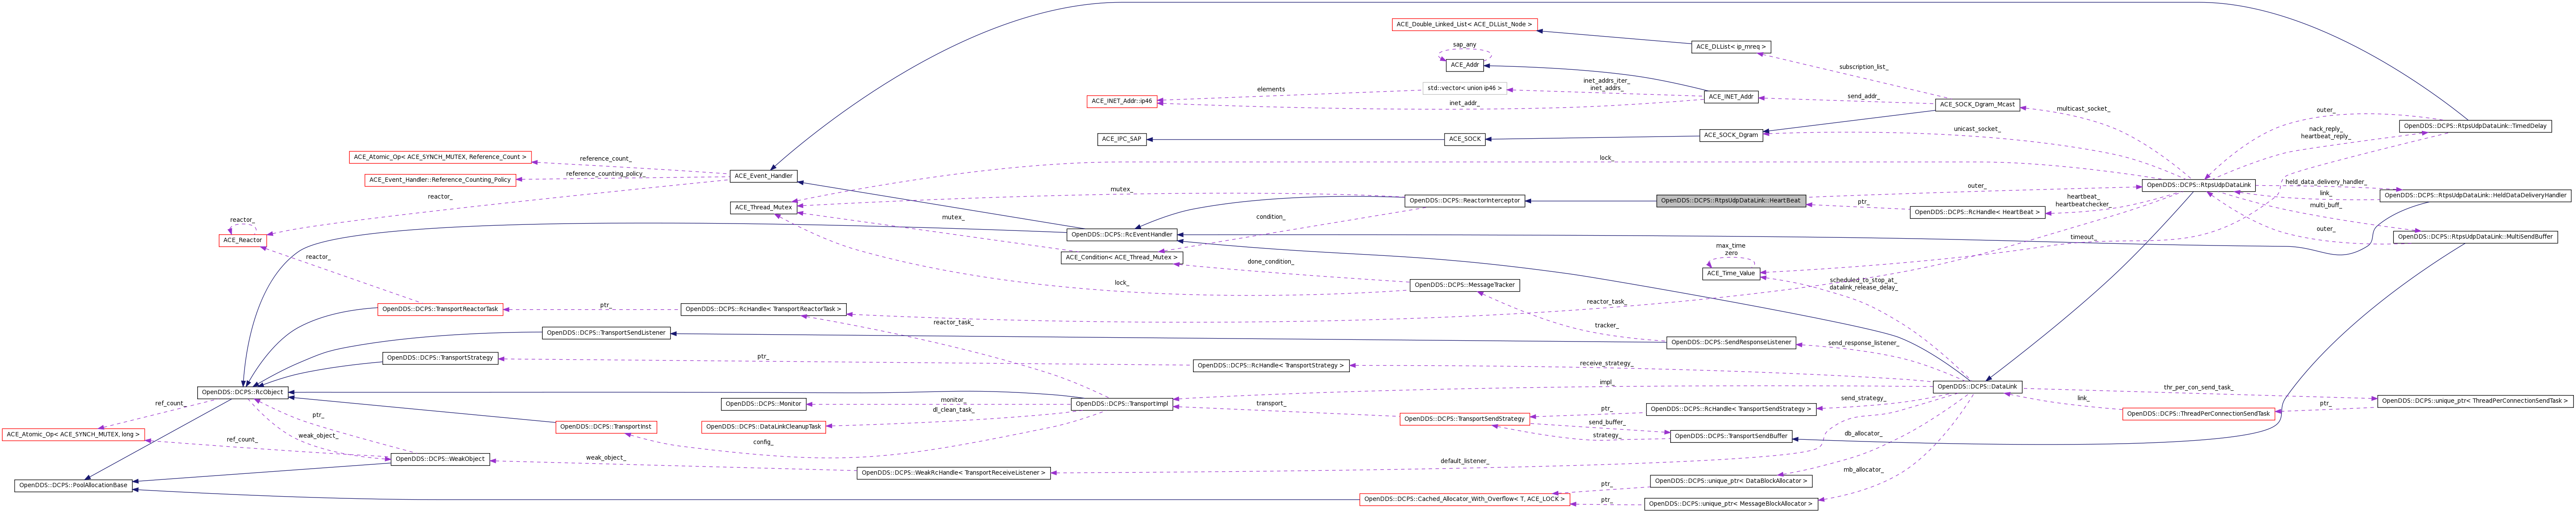Click ACE_Atomic_Op< ACE_SYNCH_MUTEX, long > node
Image resolution: width=2576 pixels, height=513 pixels.
coord(73,434)
